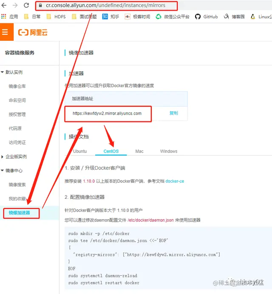Click the /etc/docker/daemon.json path text
Image resolution: width=272 pixels, height=294 pixels.
[x=150, y=220]
